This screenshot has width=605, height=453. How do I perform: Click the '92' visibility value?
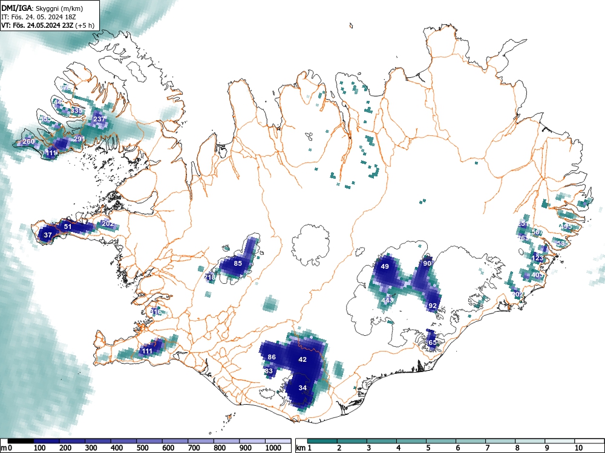pyautogui.click(x=433, y=306)
